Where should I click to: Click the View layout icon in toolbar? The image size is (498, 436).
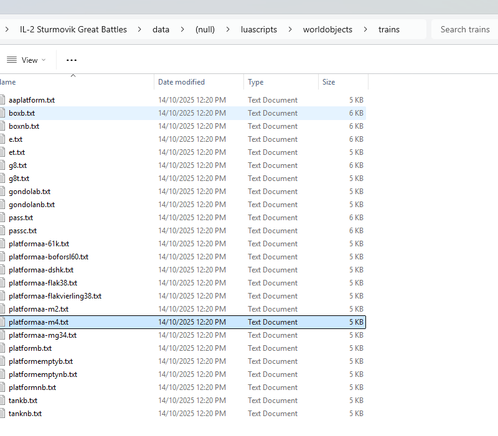pos(11,60)
